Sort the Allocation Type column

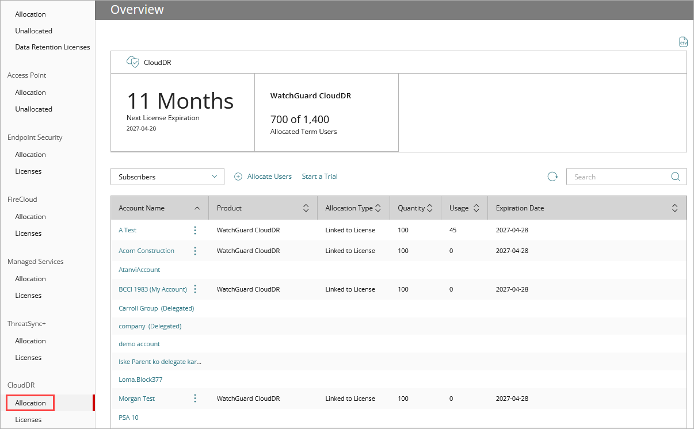[x=378, y=208]
